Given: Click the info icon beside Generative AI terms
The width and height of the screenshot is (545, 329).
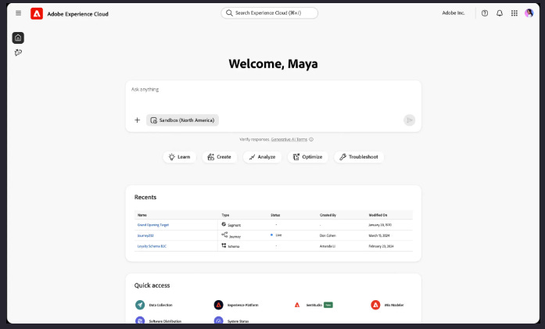Looking at the screenshot, I should coord(311,139).
